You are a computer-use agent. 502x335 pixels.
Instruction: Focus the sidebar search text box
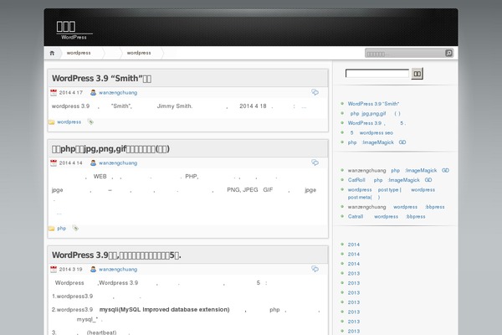point(377,74)
